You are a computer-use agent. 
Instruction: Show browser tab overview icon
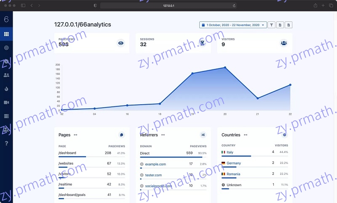331,5
